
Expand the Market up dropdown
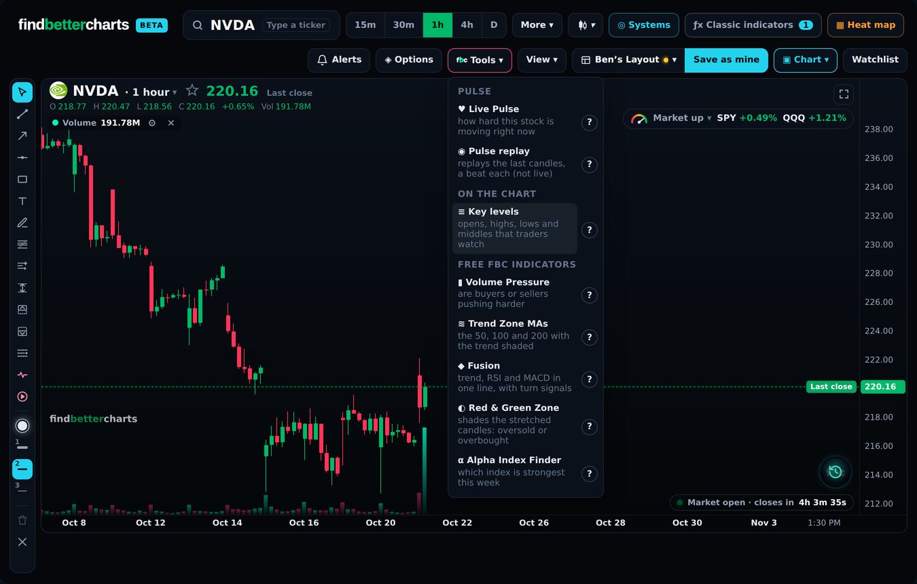681,118
